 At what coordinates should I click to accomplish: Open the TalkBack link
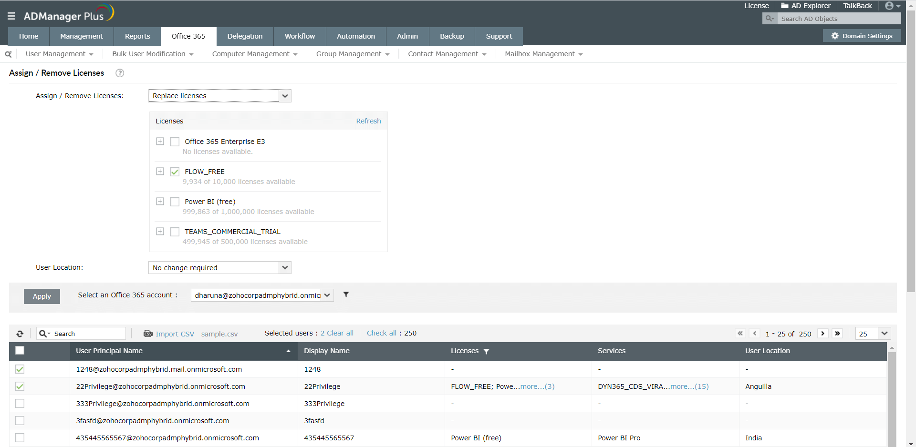[x=857, y=6]
